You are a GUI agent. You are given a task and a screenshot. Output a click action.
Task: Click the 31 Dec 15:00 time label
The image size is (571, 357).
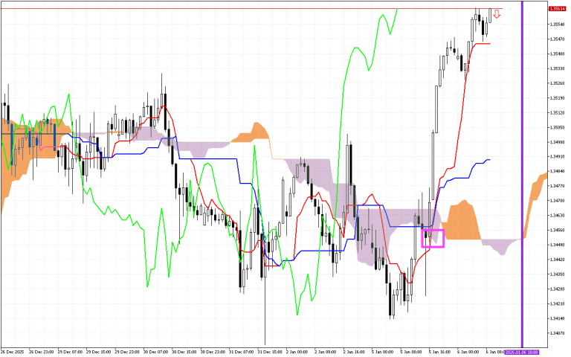pos(270,353)
